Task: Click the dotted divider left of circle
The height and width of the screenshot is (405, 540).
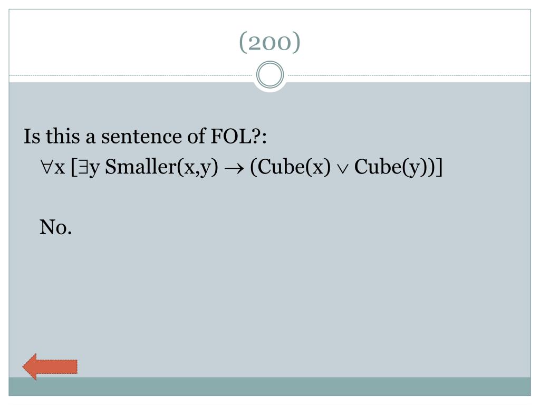Action: (131, 75)
